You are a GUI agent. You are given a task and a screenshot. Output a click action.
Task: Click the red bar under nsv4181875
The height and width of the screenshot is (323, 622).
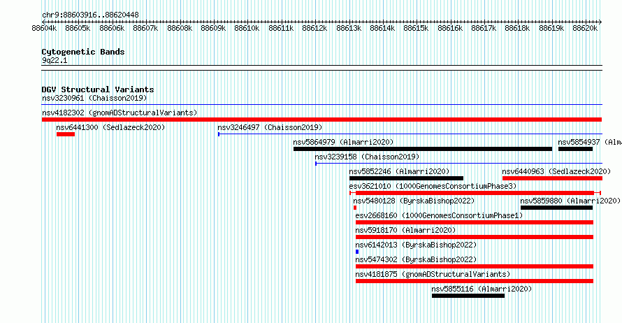point(475,281)
